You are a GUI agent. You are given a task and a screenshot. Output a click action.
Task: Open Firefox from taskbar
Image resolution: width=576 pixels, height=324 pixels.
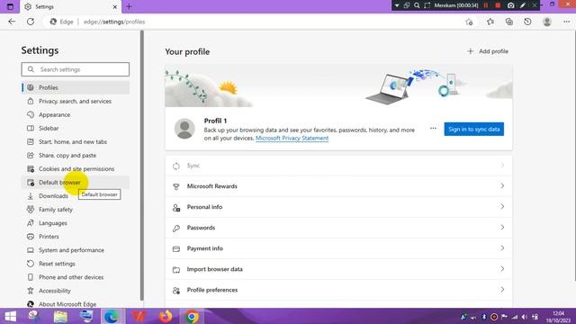click(166, 316)
